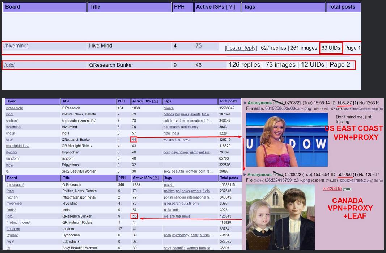Click poster ID a59256
This screenshot has height=253, width=386.
pyautogui.click(x=344, y=175)
